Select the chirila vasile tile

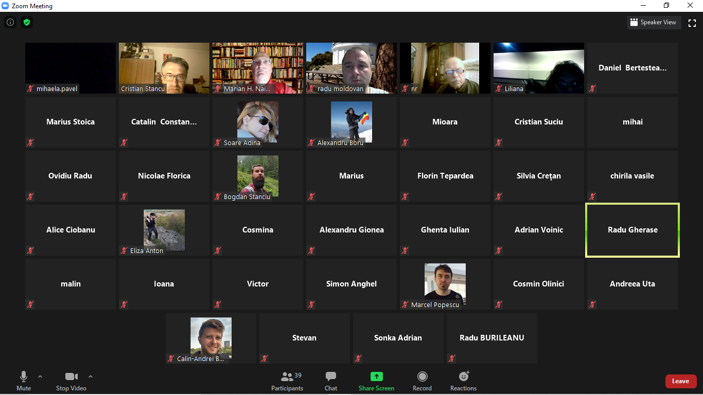point(632,176)
